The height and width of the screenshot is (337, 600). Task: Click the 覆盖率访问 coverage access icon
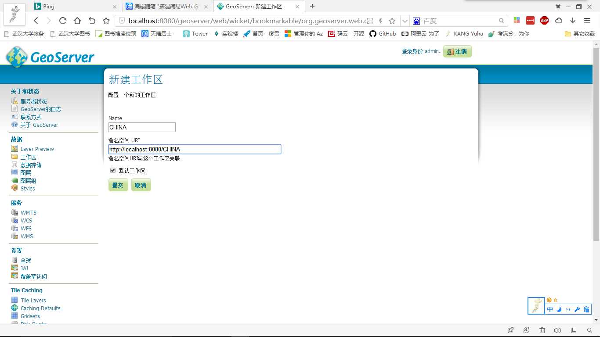click(14, 276)
